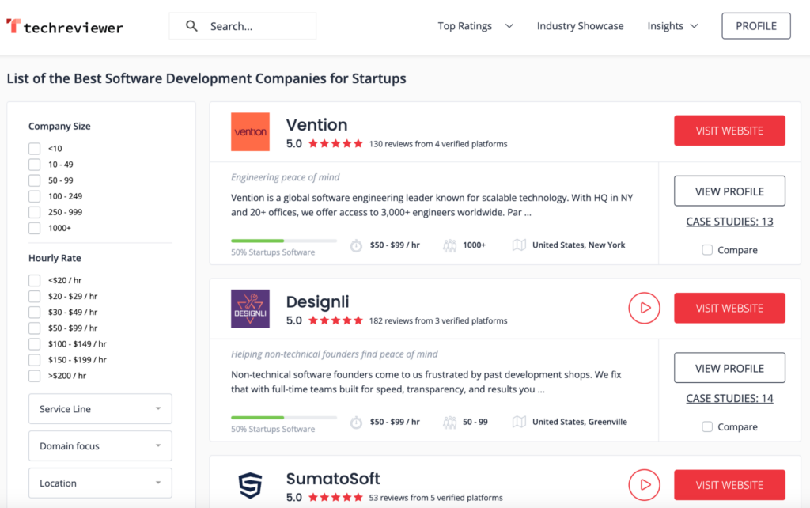
Task: Visit SumatoSoft's website
Action: click(x=729, y=485)
